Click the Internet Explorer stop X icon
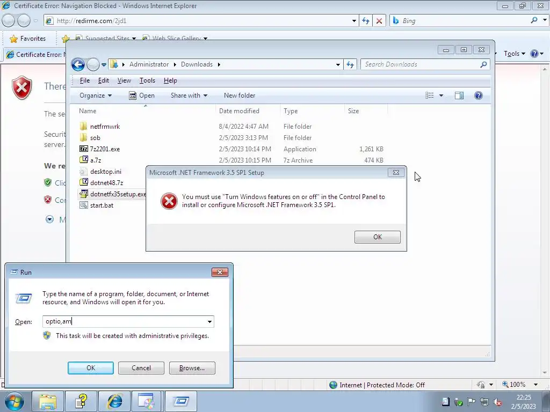 tap(379, 21)
